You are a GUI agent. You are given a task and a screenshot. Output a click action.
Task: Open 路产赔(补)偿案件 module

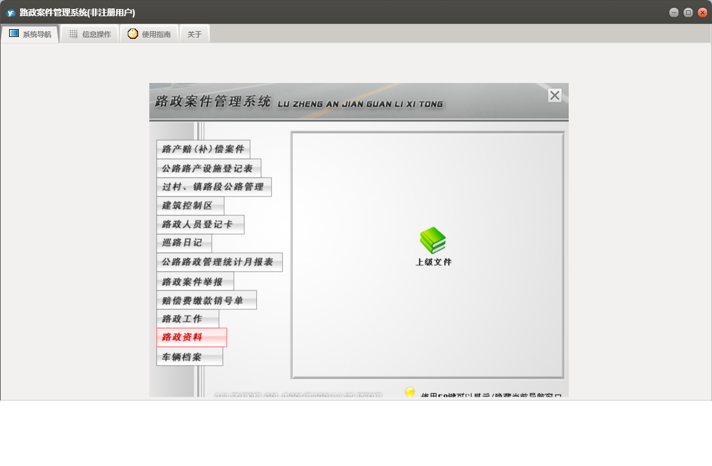pyautogui.click(x=203, y=149)
